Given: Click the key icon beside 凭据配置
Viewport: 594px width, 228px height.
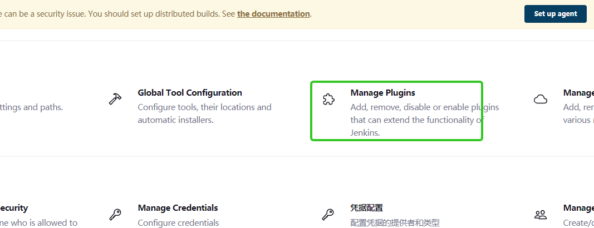Looking at the screenshot, I should click(328, 214).
